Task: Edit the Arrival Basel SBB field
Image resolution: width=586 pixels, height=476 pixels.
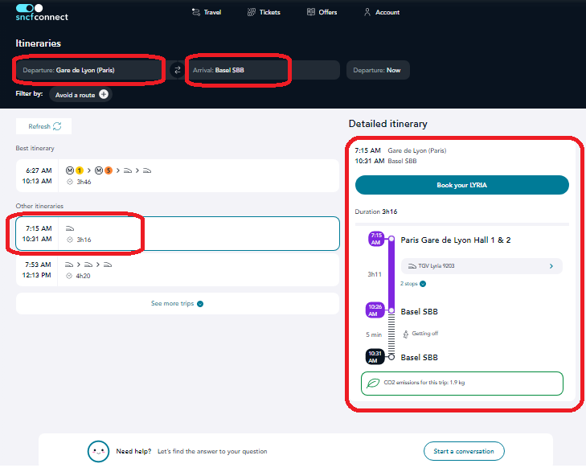Action: pyautogui.click(x=263, y=70)
